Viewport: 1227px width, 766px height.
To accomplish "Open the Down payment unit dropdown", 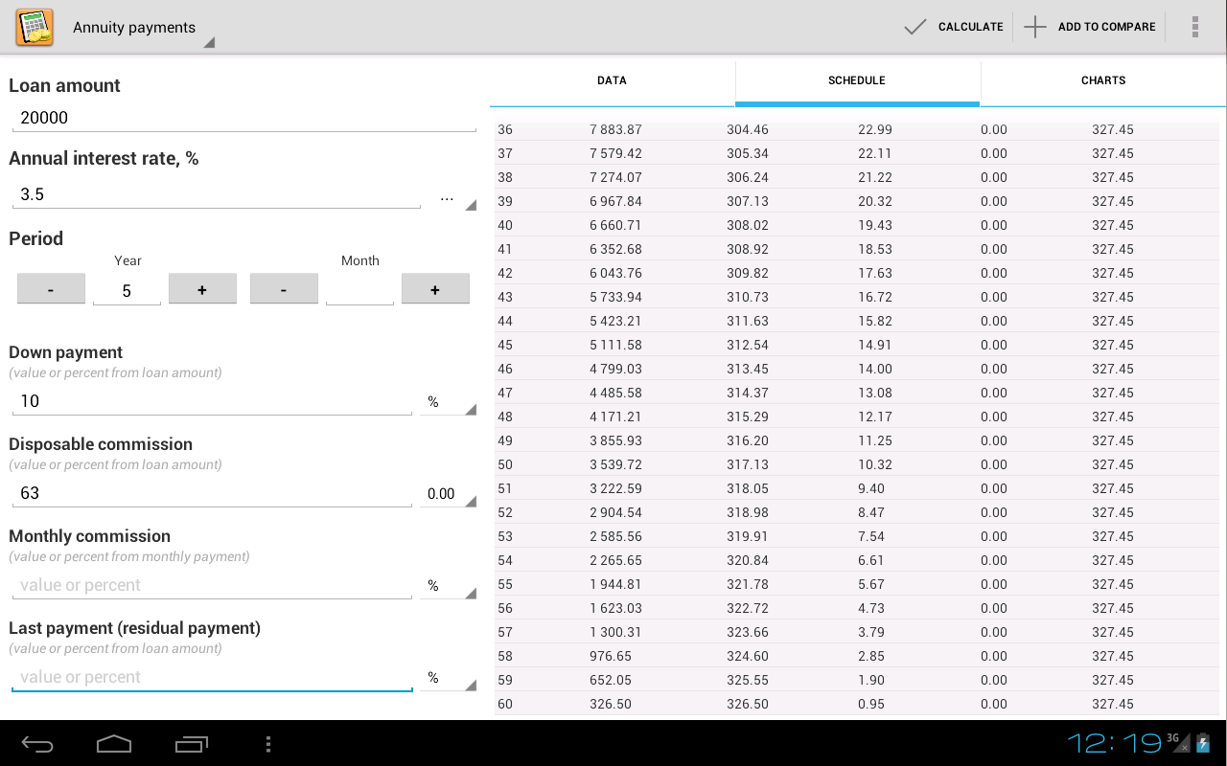I will (x=448, y=402).
